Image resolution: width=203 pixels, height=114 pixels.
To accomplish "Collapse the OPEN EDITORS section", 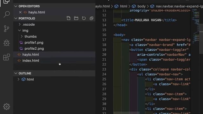I will point(16,6).
